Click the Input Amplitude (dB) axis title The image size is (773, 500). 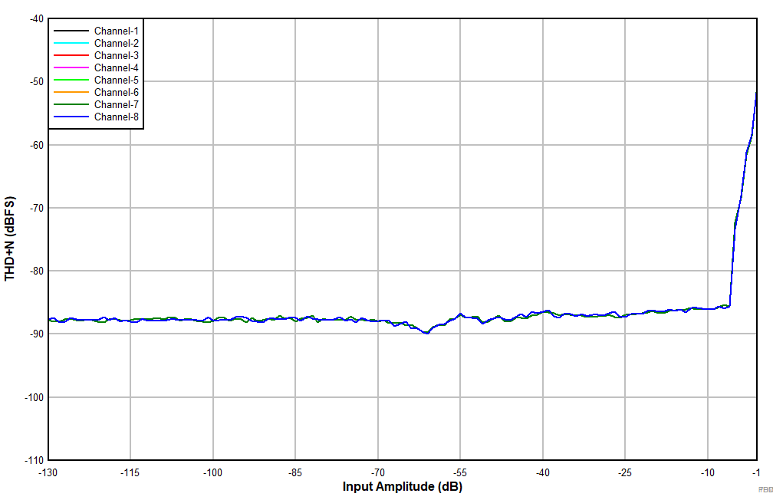pyautogui.click(x=402, y=487)
